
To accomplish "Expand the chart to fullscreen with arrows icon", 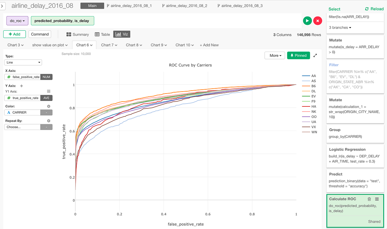I will point(315,55).
